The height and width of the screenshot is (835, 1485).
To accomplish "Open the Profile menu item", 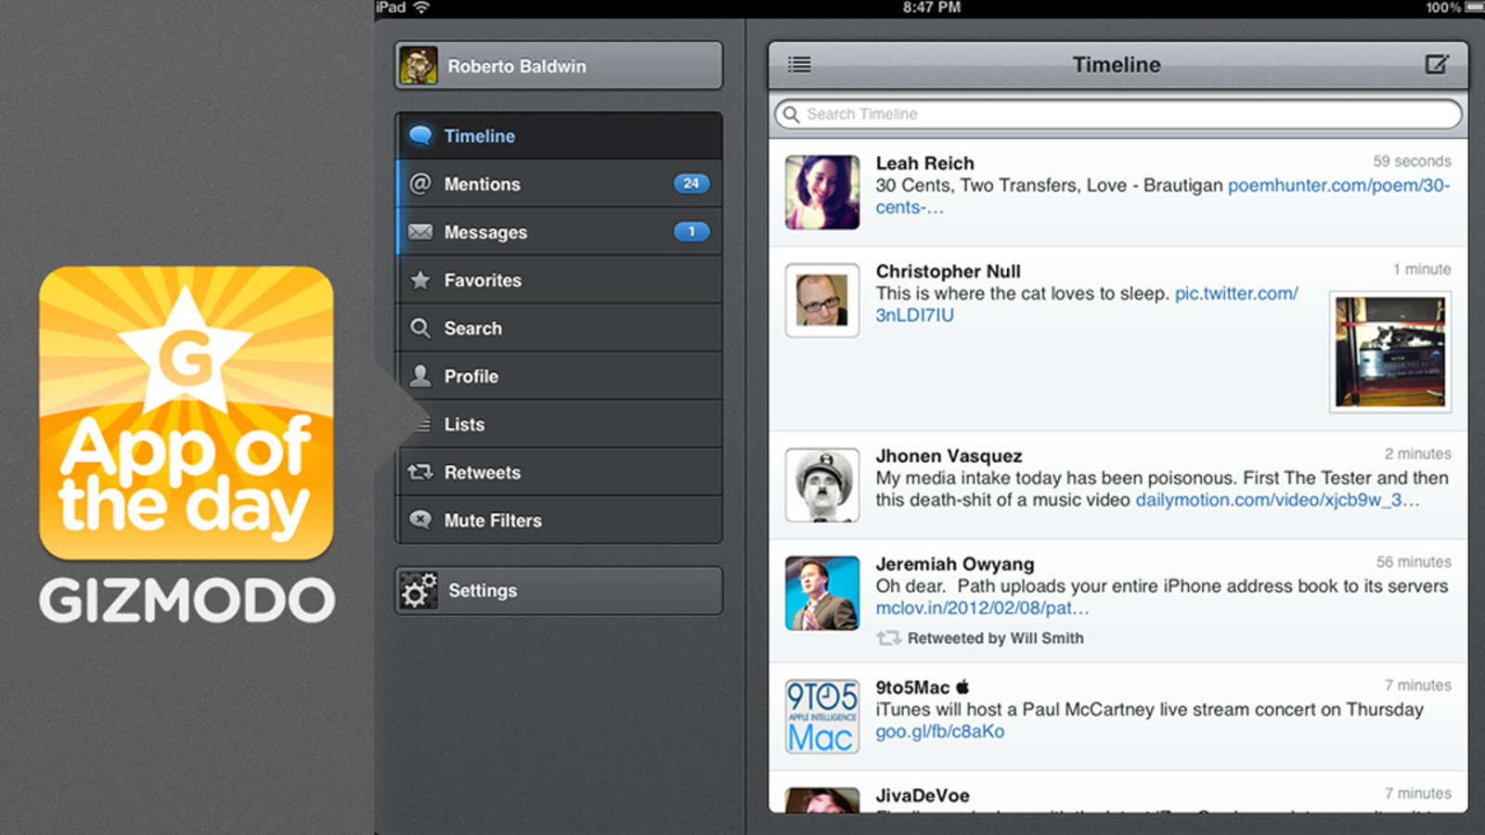I will point(559,376).
